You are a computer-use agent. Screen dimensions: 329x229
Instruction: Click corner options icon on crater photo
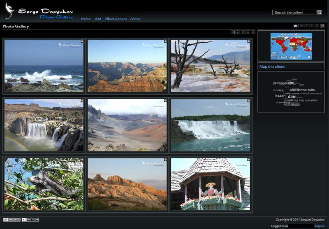pyautogui.click(x=165, y=101)
